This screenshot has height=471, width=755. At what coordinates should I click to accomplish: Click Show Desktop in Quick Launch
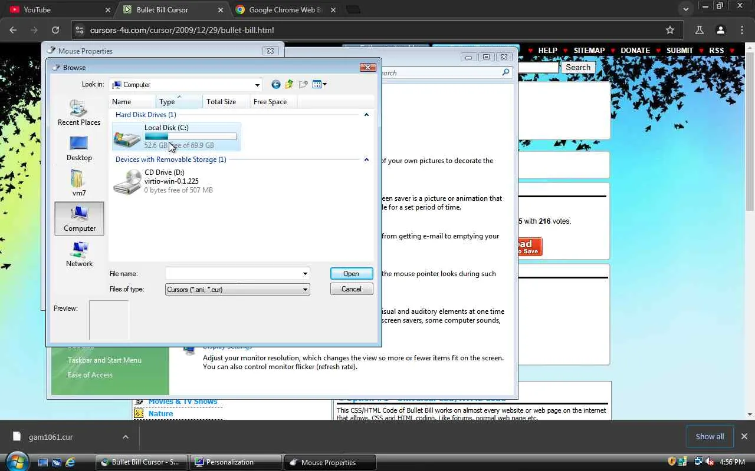point(43,462)
